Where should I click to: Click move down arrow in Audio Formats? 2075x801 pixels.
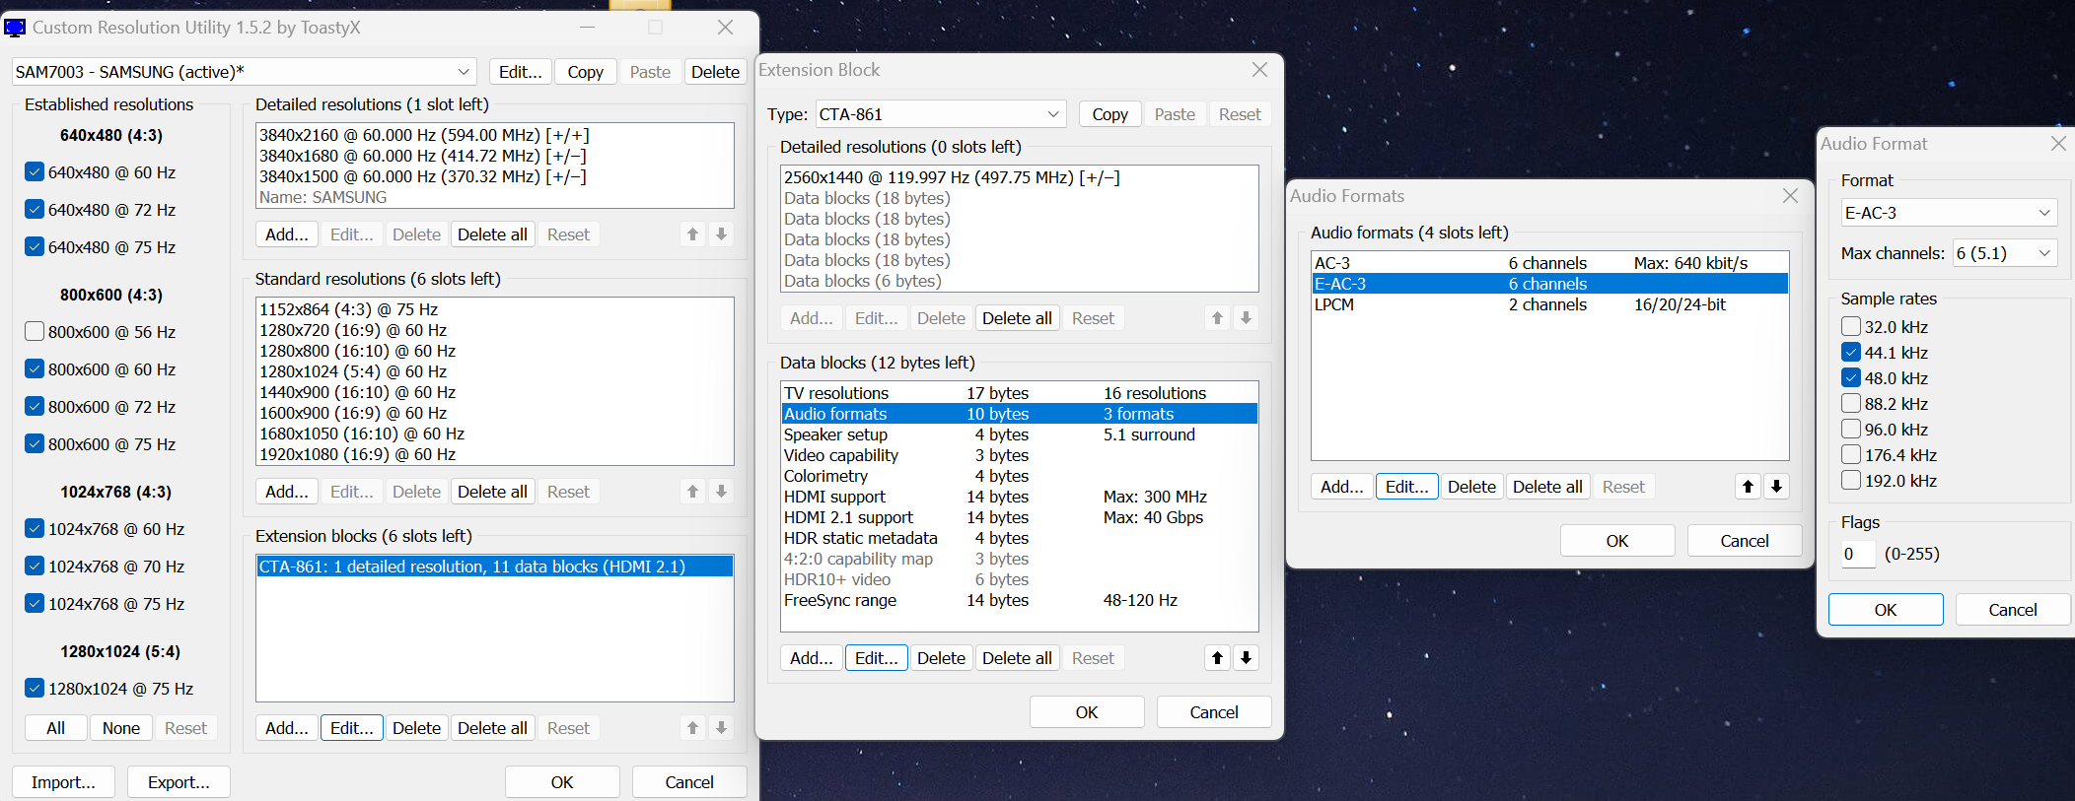click(1776, 487)
